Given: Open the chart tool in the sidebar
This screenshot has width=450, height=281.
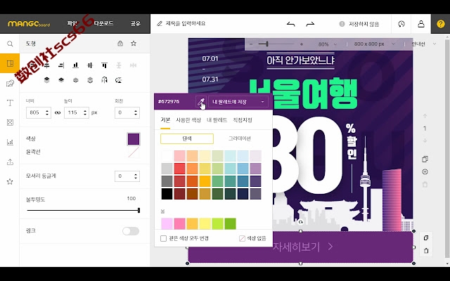Looking at the screenshot, I should click(10, 142).
